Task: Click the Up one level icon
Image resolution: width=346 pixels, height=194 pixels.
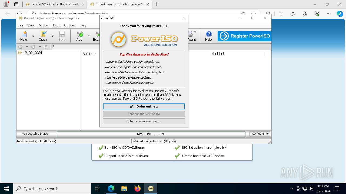Action: 45,47
